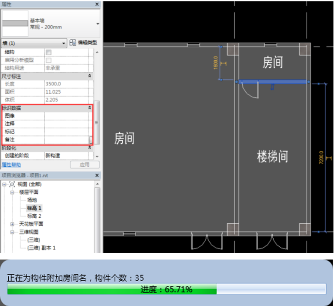Click the 备注 value field

coord(66,140)
